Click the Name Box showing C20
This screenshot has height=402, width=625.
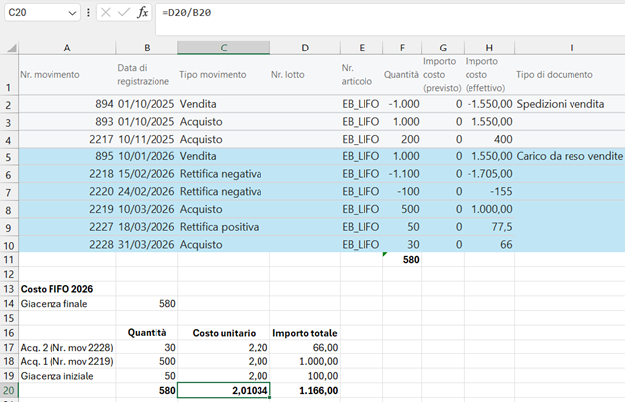point(35,13)
